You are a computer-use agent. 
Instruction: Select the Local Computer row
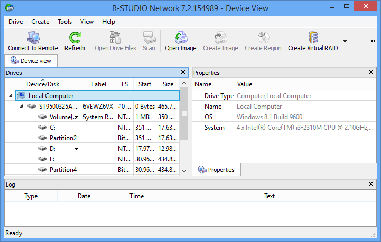97,96
